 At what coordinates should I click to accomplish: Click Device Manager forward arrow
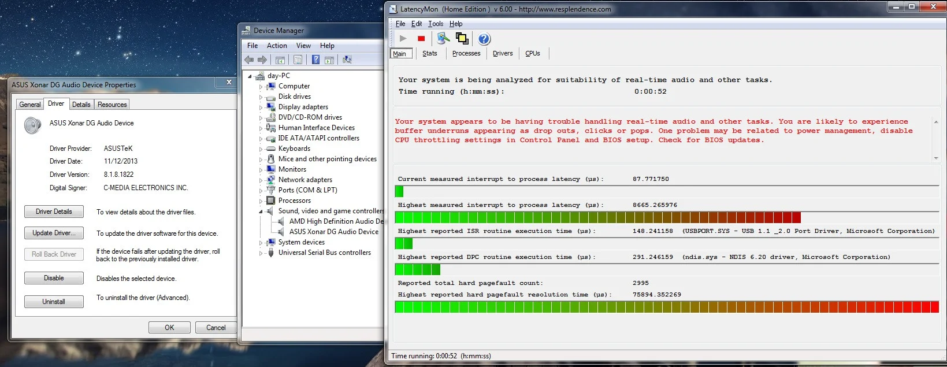(262, 60)
